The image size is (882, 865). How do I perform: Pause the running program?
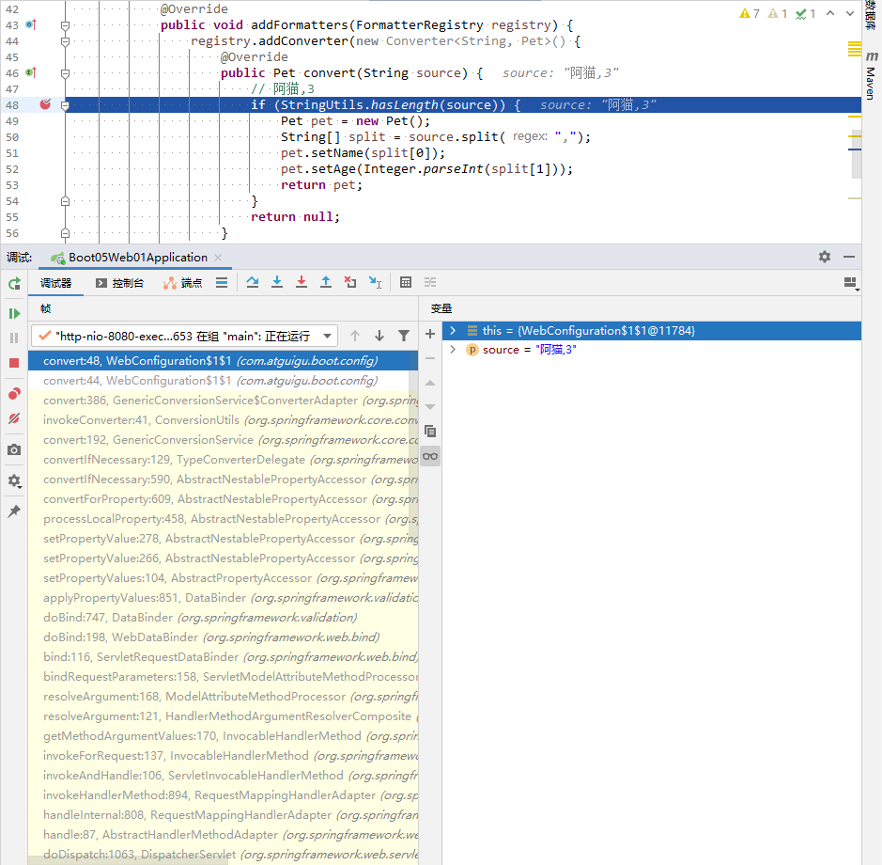click(15, 338)
